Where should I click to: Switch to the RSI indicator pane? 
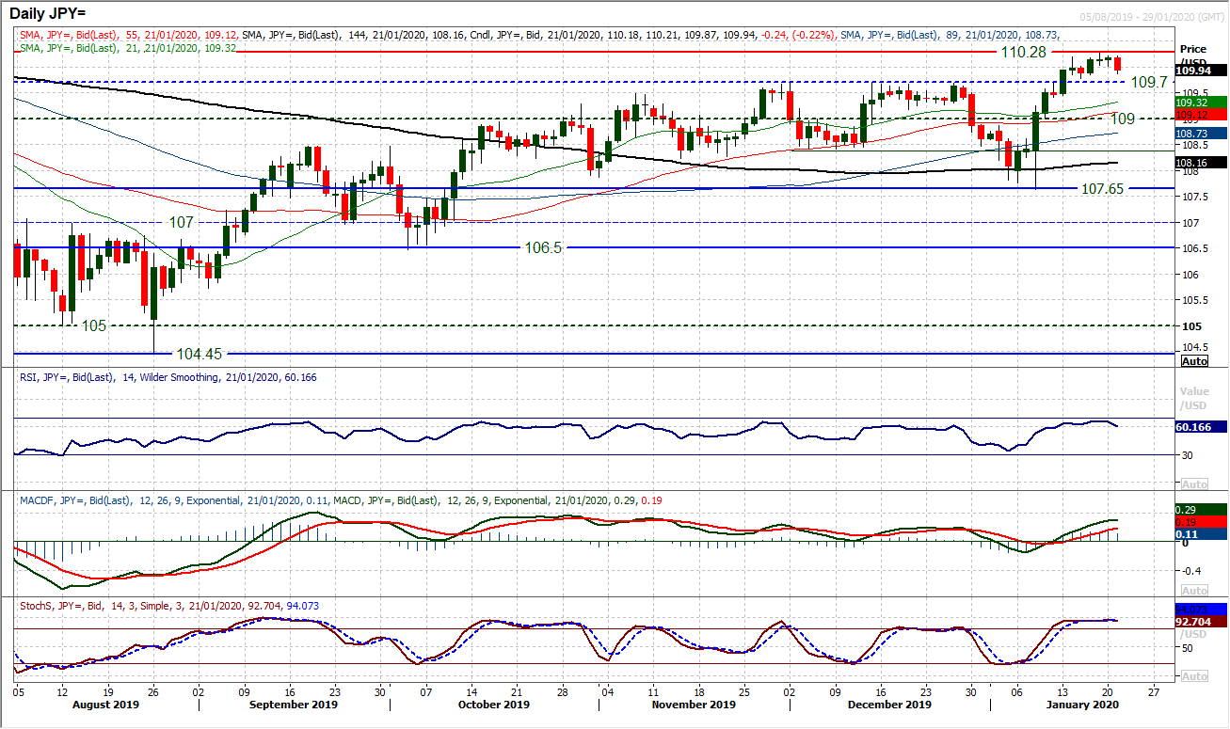[x=612, y=428]
